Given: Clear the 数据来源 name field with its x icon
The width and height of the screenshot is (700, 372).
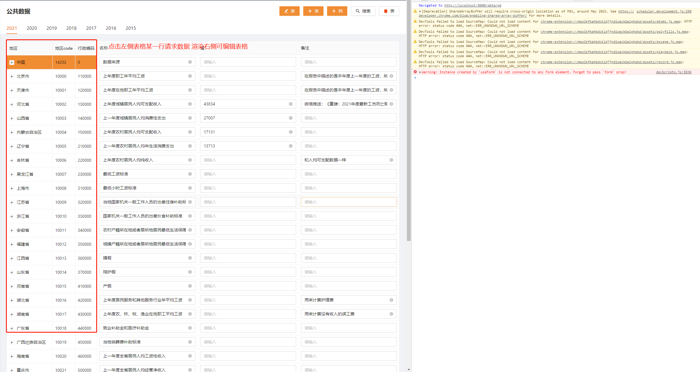Looking at the screenshot, I should tap(190, 62).
